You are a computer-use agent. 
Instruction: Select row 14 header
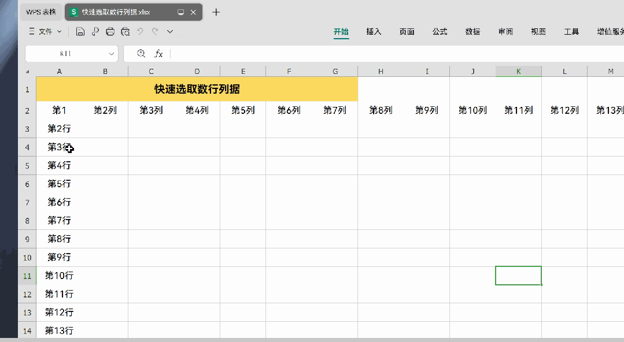(x=27, y=331)
